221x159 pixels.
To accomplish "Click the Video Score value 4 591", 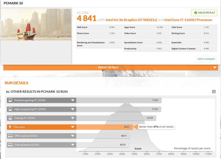I will click(x=159, y=33).
